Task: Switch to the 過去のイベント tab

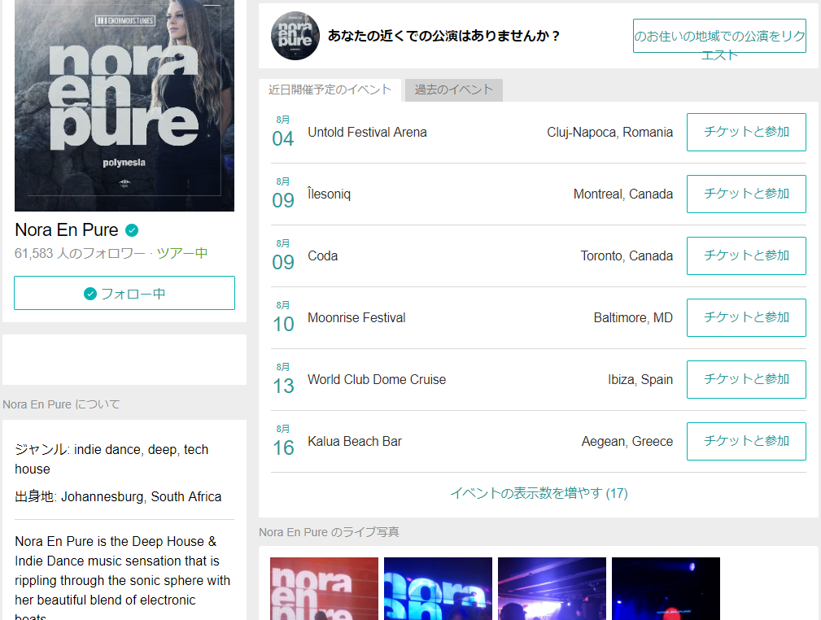Action: coord(454,90)
